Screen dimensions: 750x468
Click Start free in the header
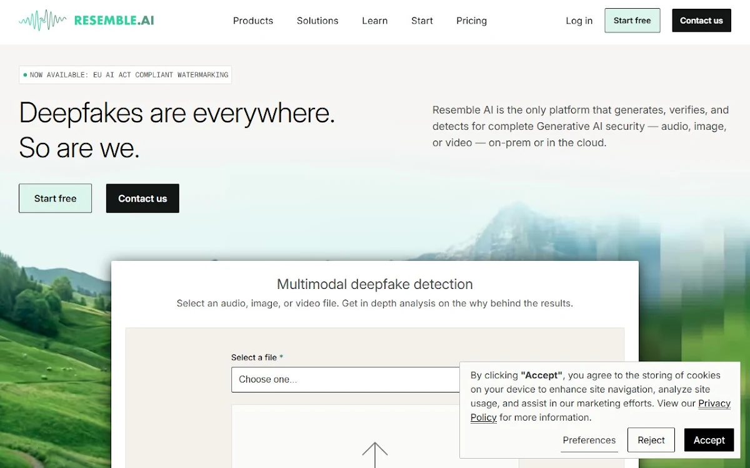(x=632, y=21)
